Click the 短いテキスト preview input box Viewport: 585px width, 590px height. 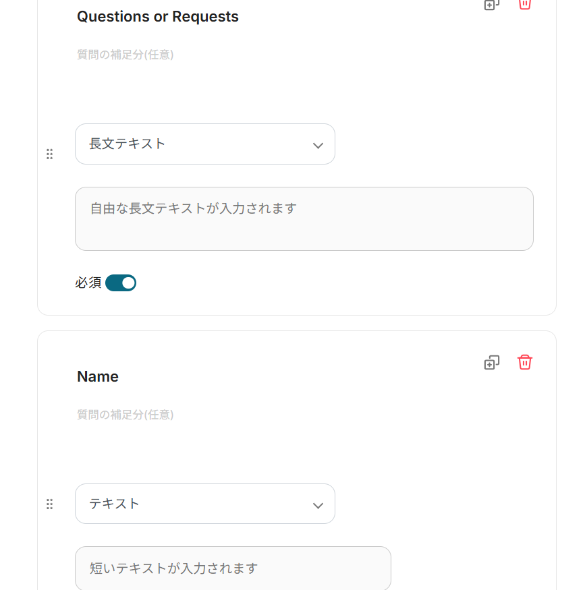[x=233, y=568]
